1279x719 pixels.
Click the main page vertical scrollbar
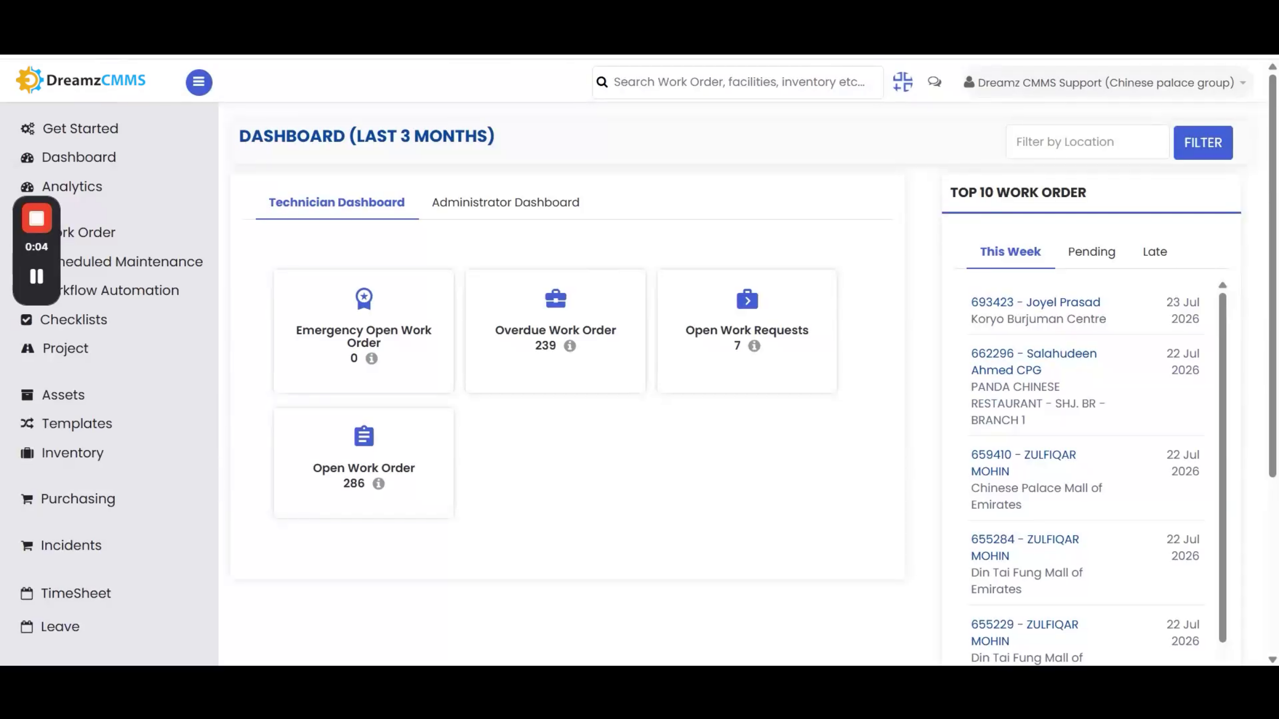click(x=1273, y=276)
